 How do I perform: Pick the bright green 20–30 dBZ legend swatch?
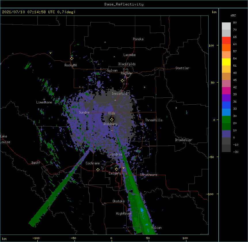(x=226, y=120)
